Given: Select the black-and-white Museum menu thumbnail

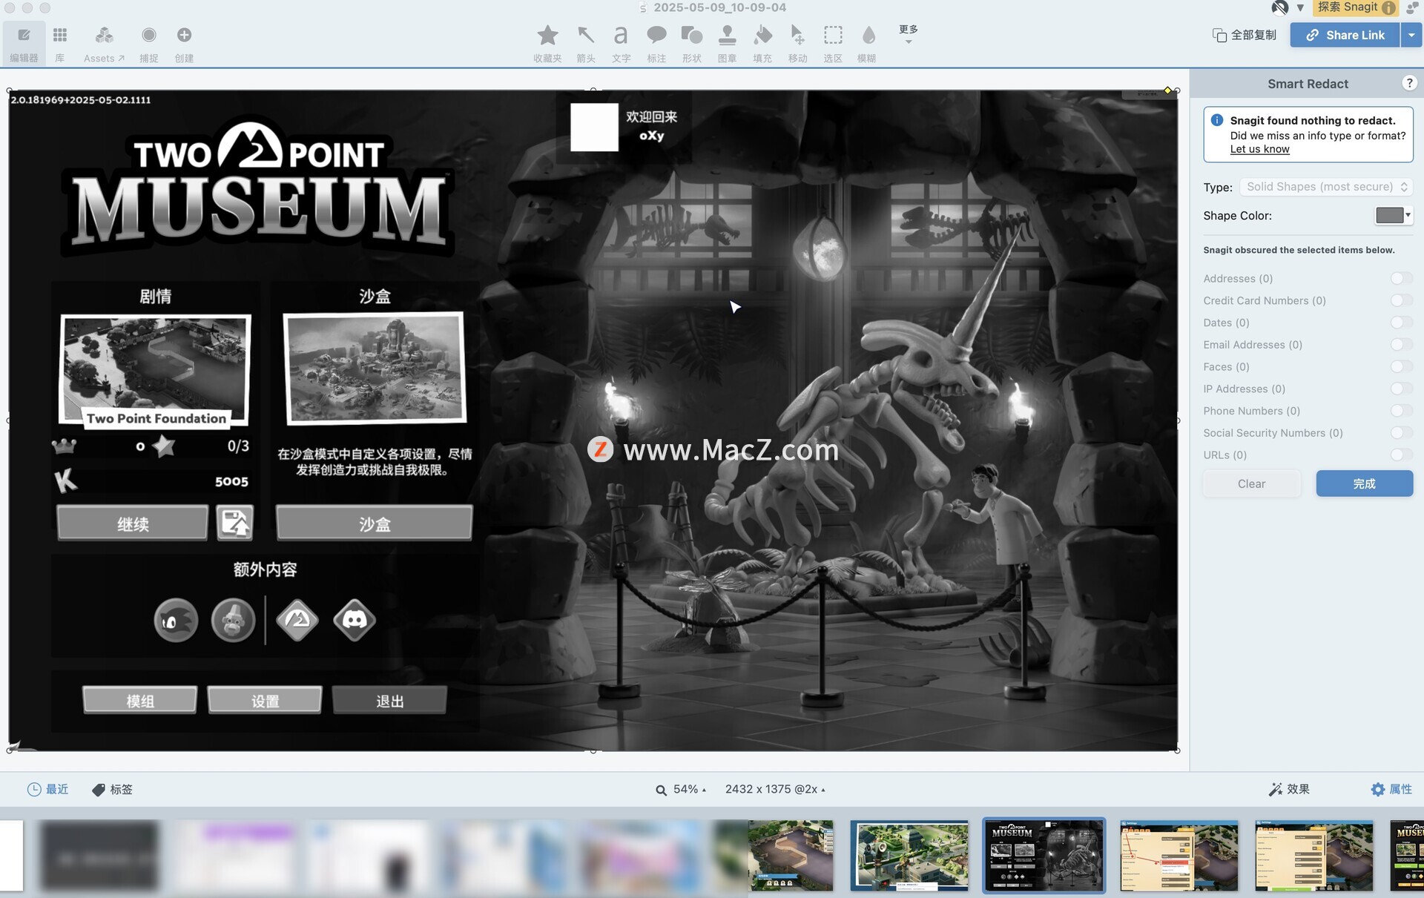Looking at the screenshot, I should pyautogui.click(x=1044, y=855).
